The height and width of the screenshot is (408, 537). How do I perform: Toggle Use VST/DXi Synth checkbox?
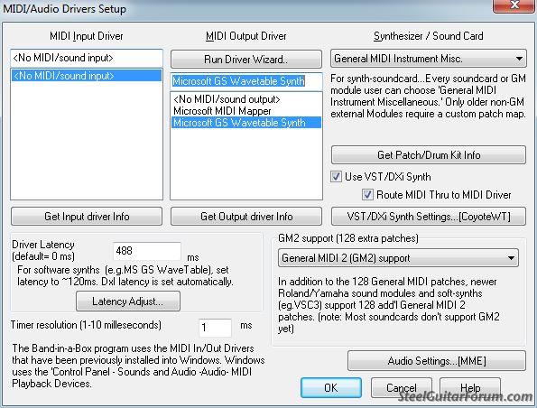[x=336, y=176]
